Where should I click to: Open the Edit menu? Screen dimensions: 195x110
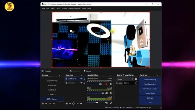click(48, 9)
